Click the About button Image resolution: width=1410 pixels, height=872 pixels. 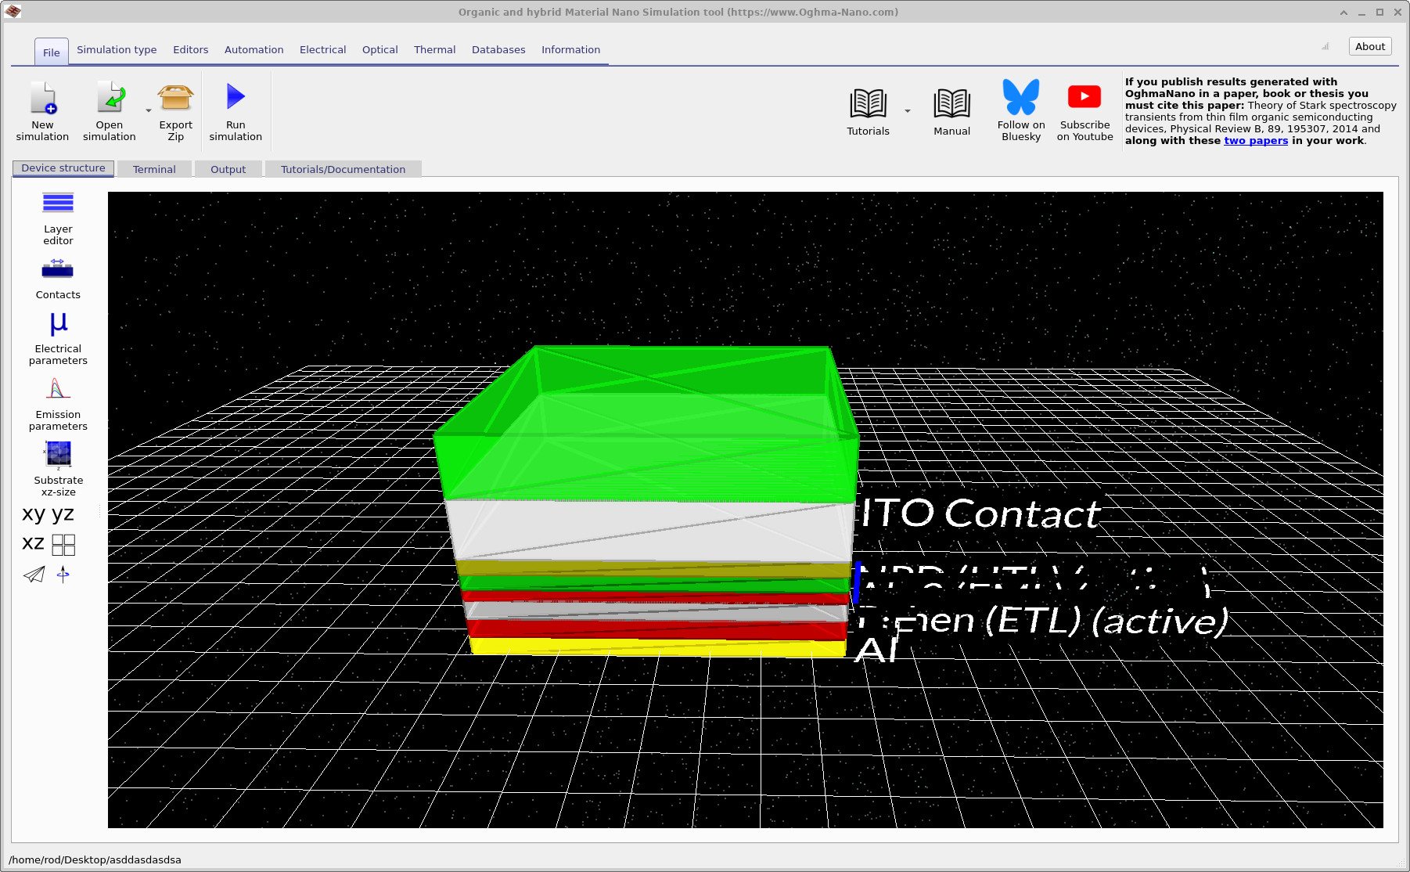tap(1369, 46)
